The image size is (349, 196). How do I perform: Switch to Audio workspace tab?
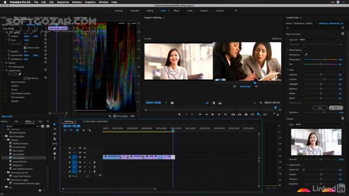click(190, 11)
